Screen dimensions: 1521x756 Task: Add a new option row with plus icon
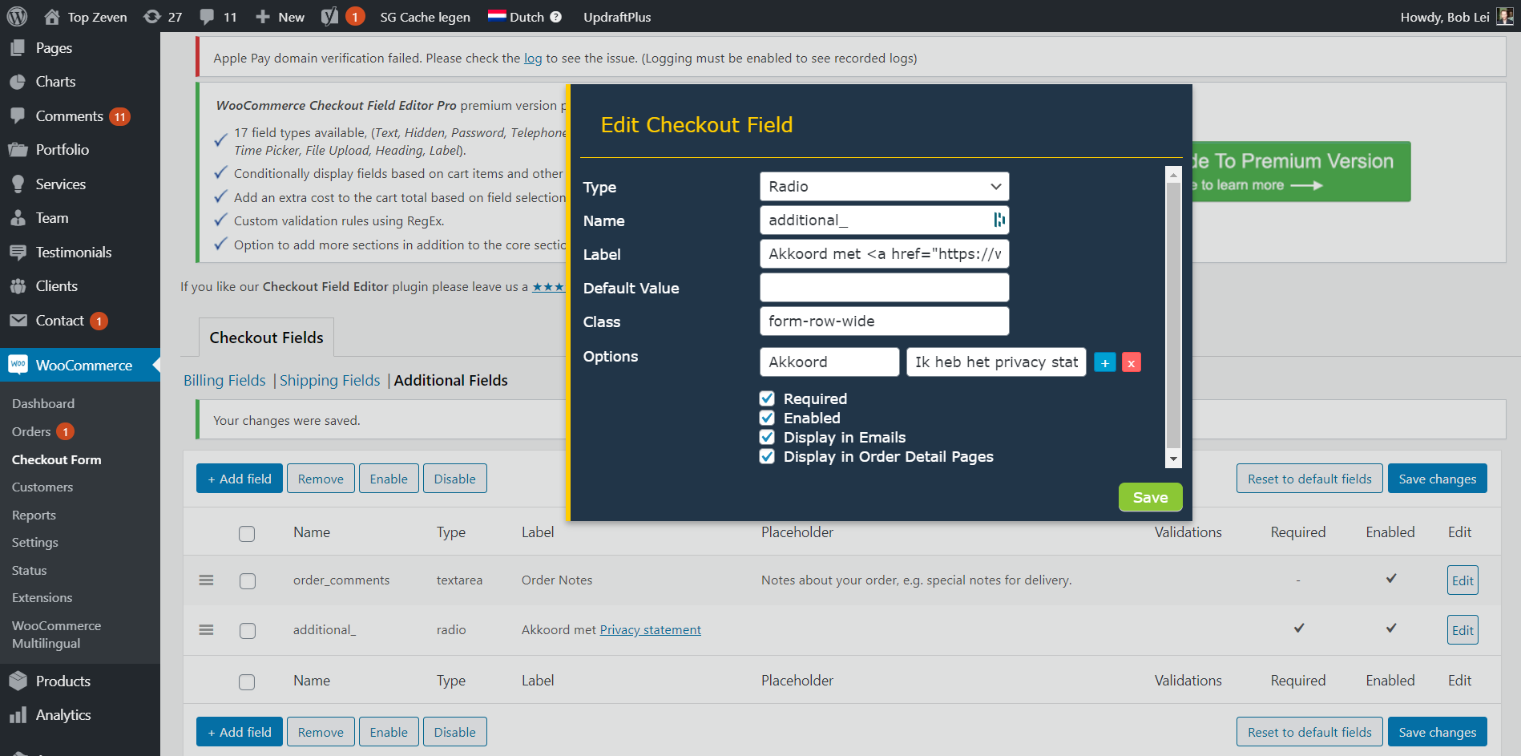coord(1105,362)
